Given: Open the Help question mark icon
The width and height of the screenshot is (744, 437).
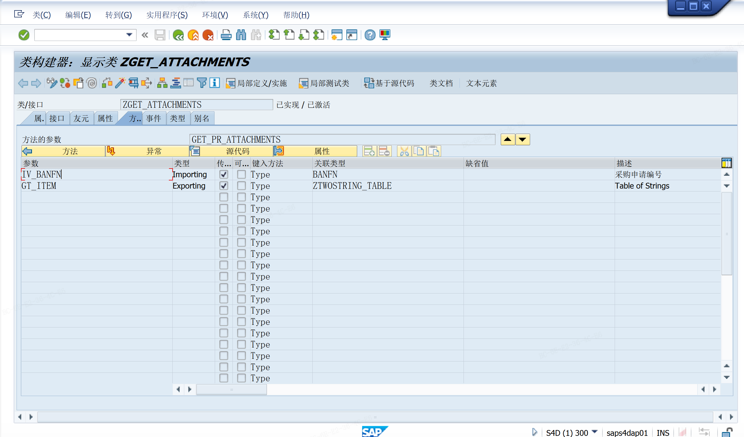Looking at the screenshot, I should (370, 35).
